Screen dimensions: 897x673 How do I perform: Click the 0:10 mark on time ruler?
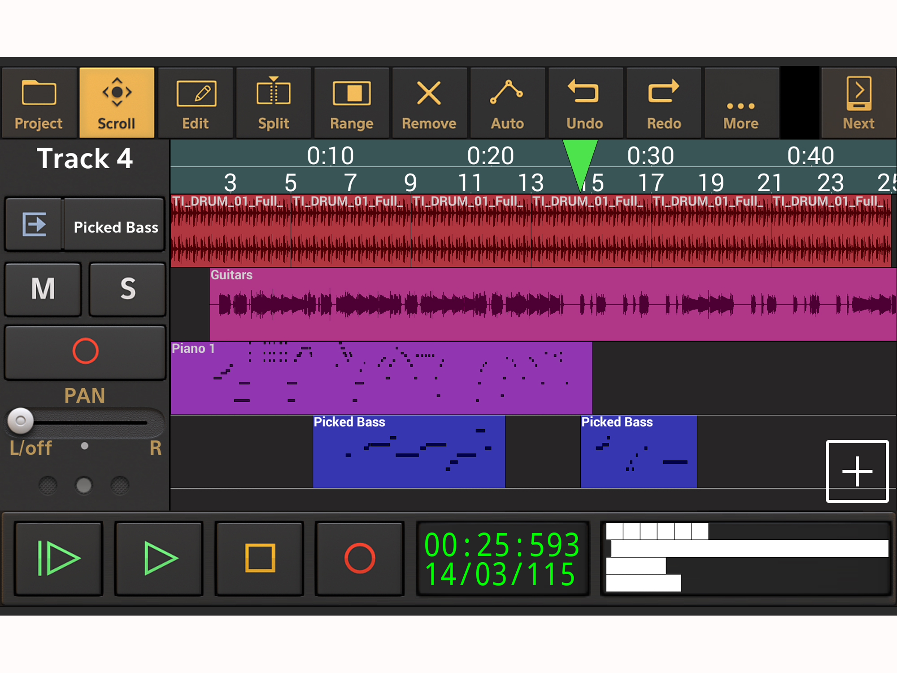click(331, 156)
